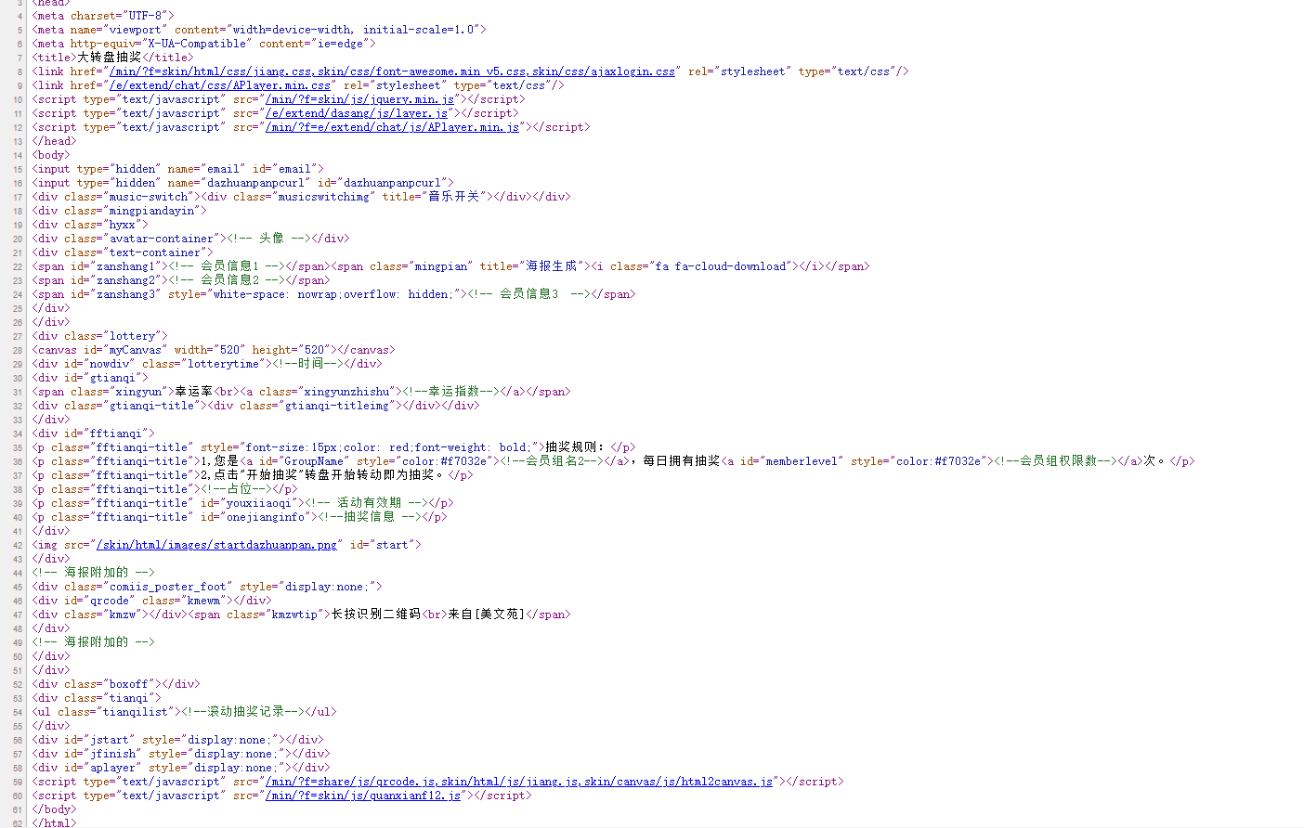Screen dimensions: 1304x828
Task: Click the music-switch div line with 音乐开关
Action: [x=302, y=197]
